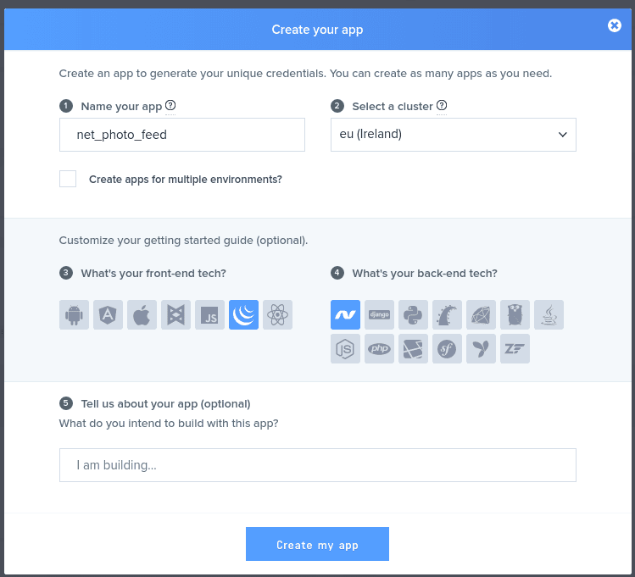Close the Create your app dialog
Image resolution: width=635 pixels, height=577 pixels.
pyautogui.click(x=615, y=26)
